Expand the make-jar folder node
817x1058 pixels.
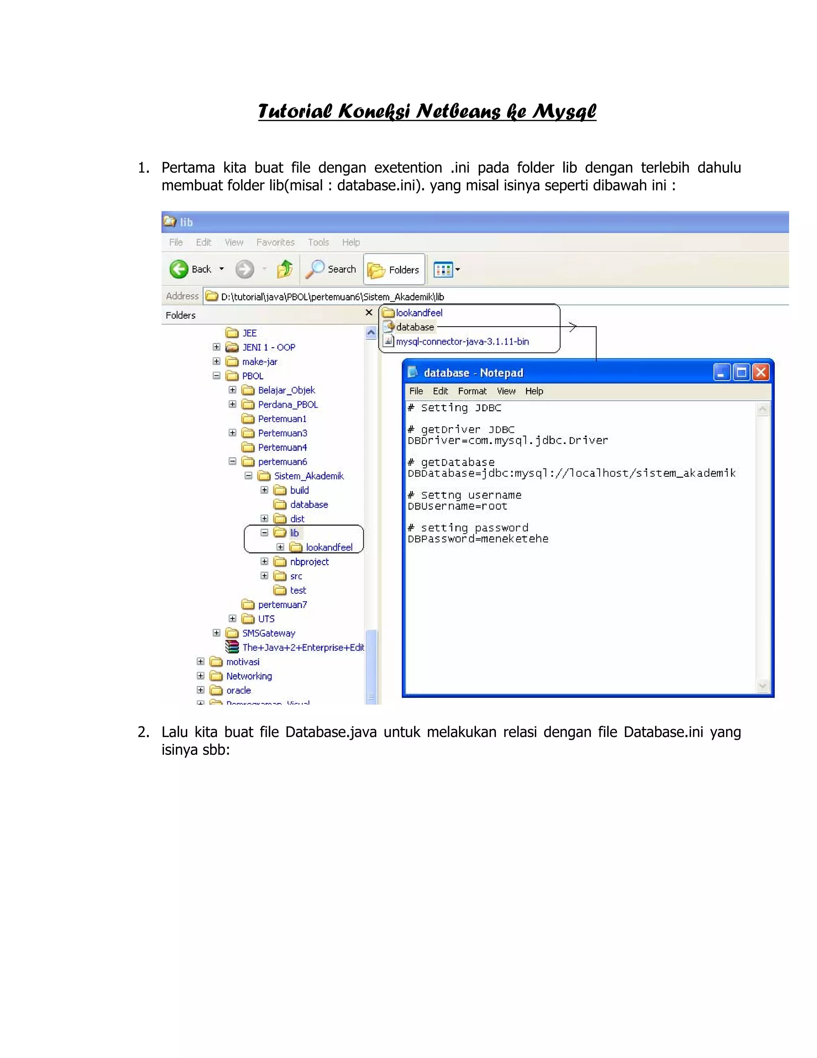coord(216,361)
